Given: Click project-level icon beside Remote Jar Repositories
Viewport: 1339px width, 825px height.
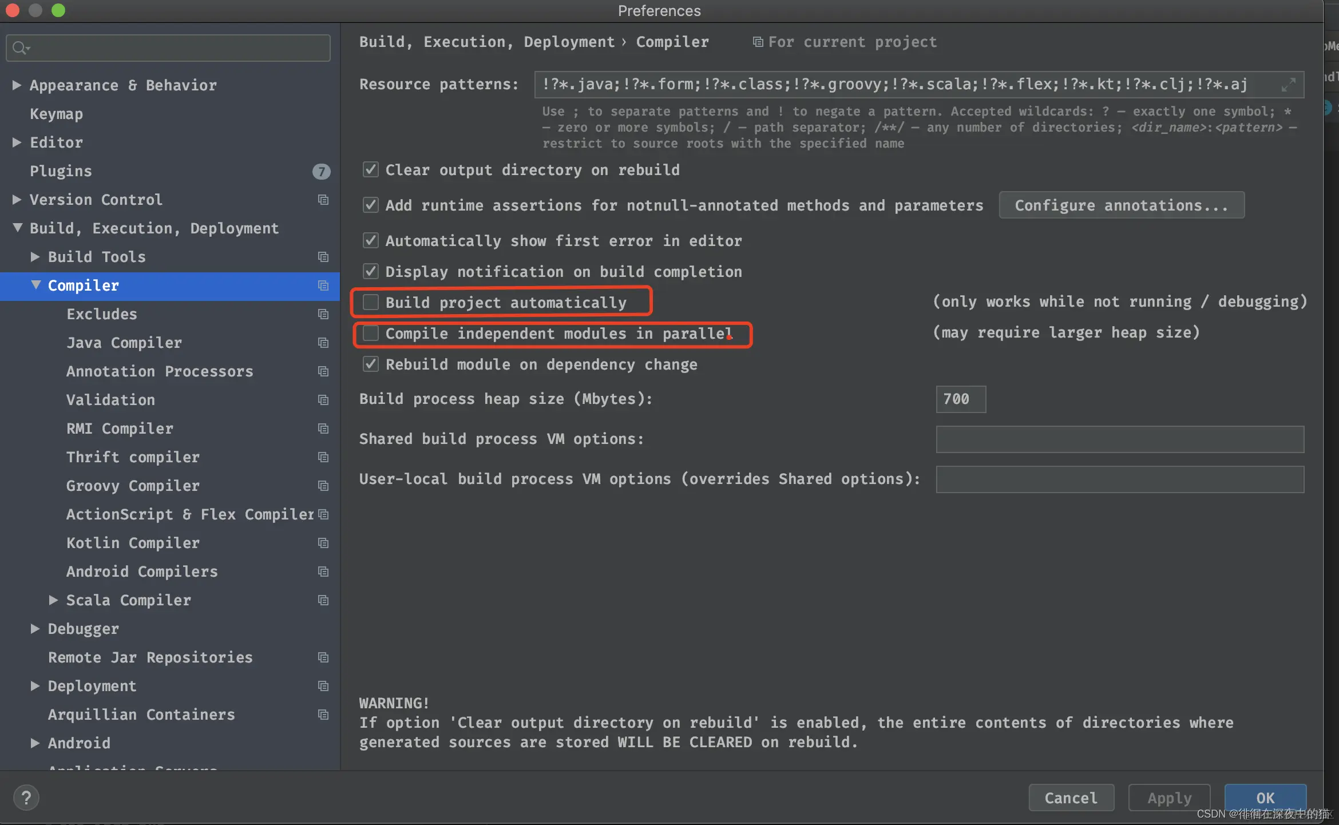Looking at the screenshot, I should (x=323, y=657).
